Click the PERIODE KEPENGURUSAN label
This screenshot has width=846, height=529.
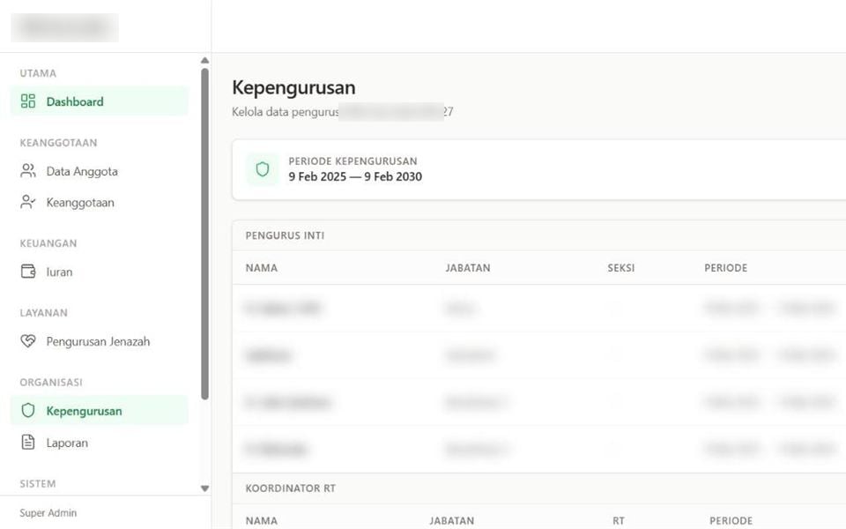[352, 160]
